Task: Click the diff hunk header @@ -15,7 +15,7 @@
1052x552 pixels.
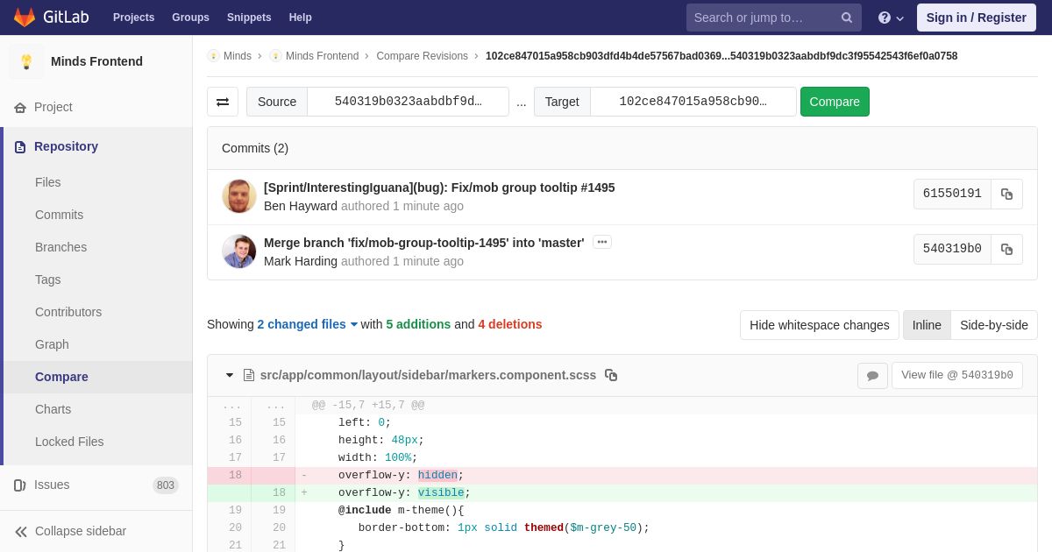Action: 368,406
